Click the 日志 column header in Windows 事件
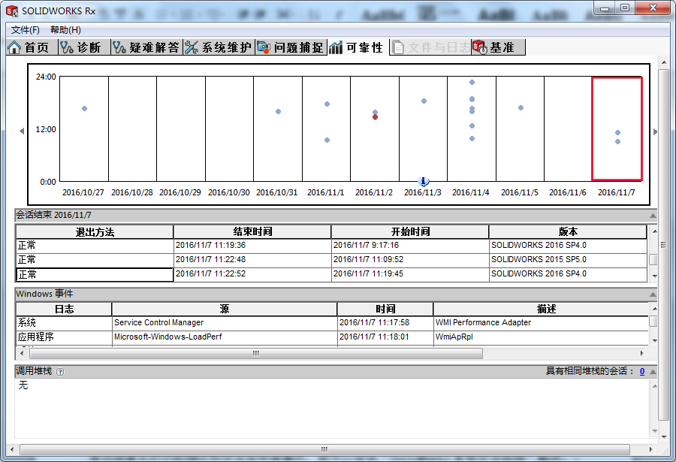676x462 pixels. point(65,310)
